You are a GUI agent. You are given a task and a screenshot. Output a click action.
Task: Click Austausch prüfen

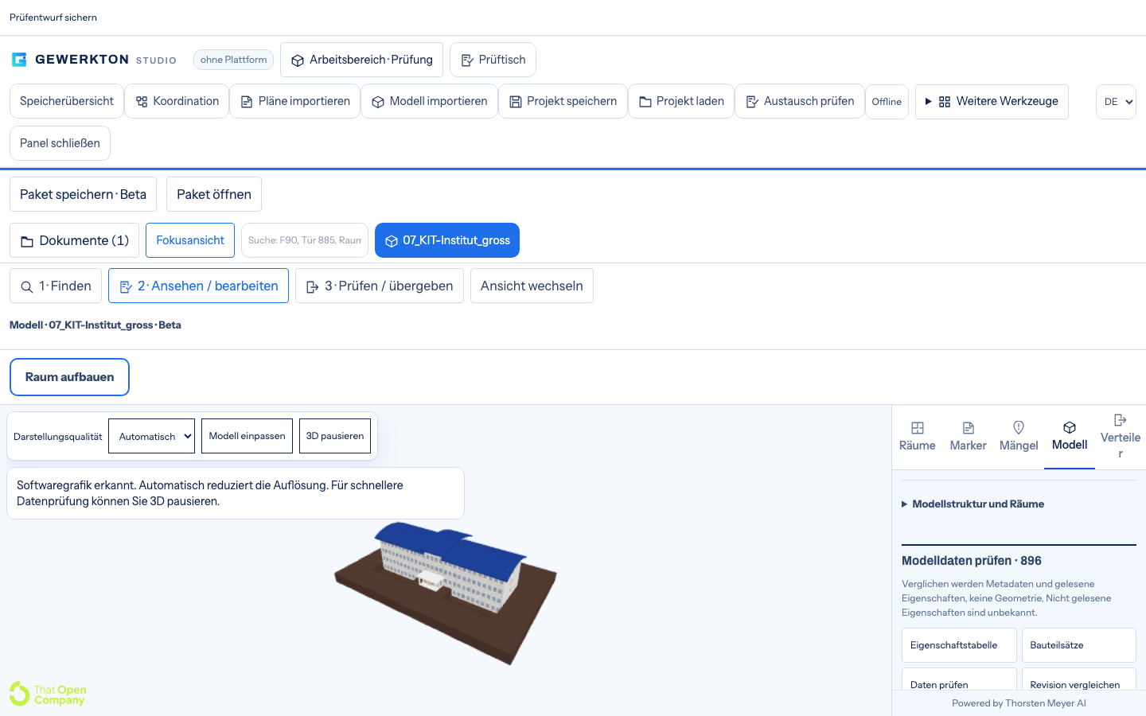800,101
